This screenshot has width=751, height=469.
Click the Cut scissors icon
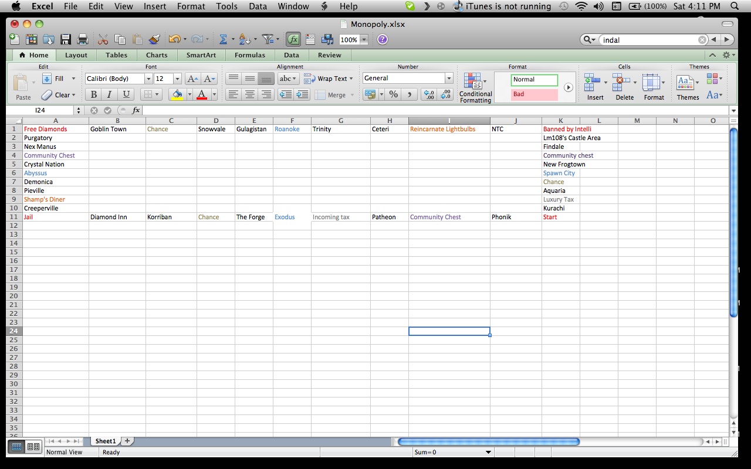[x=103, y=39]
